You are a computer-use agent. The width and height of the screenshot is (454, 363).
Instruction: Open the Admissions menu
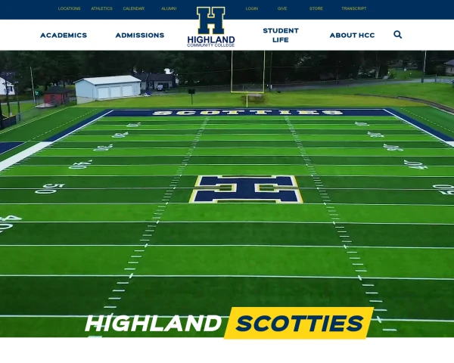tap(140, 36)
